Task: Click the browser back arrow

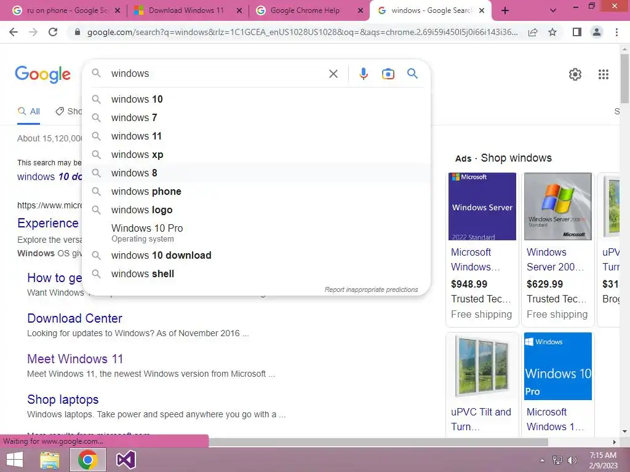Action: 14,32
